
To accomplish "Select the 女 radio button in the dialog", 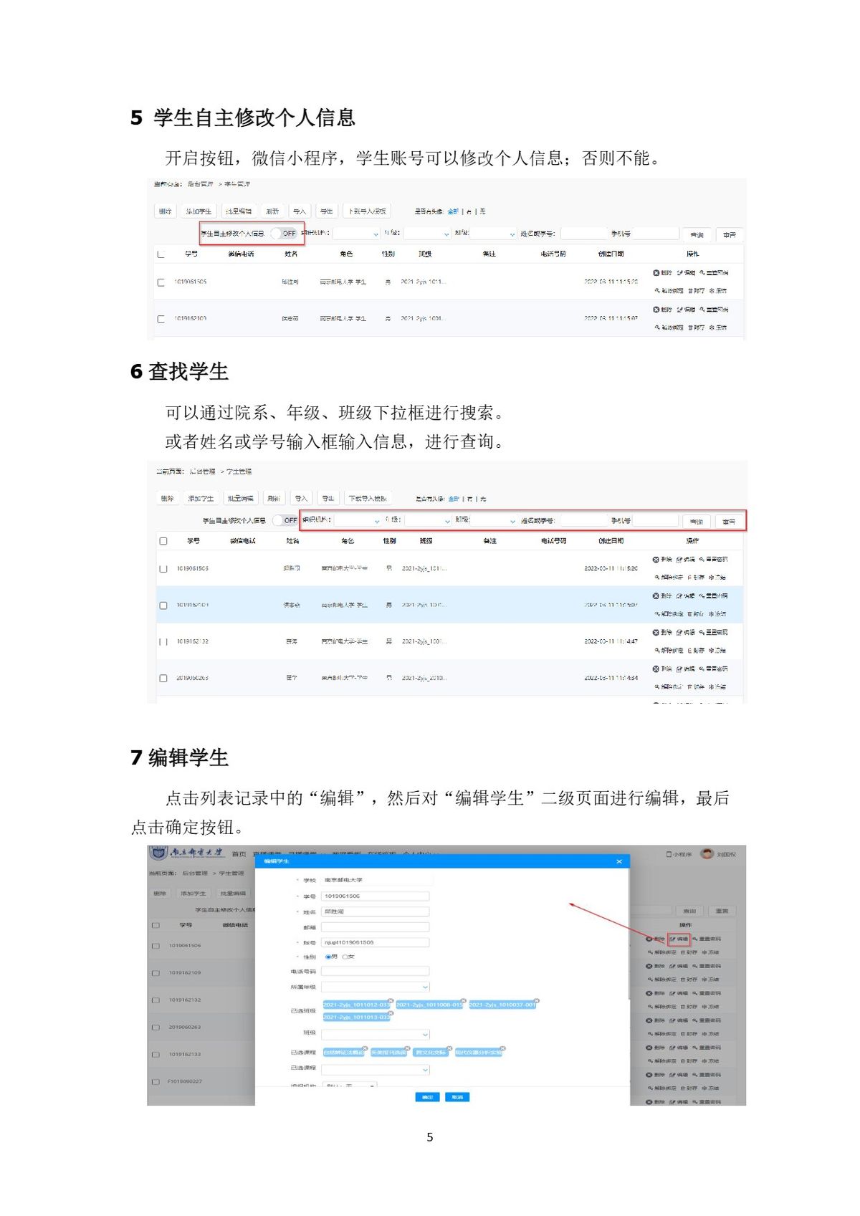I will click(345, 957).
